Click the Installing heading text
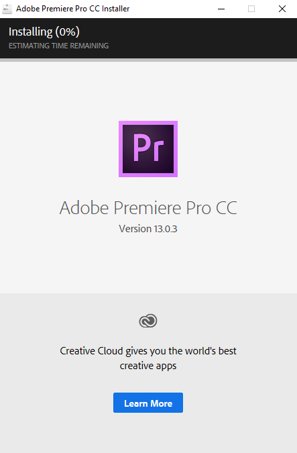 click(x=31, y=32)
